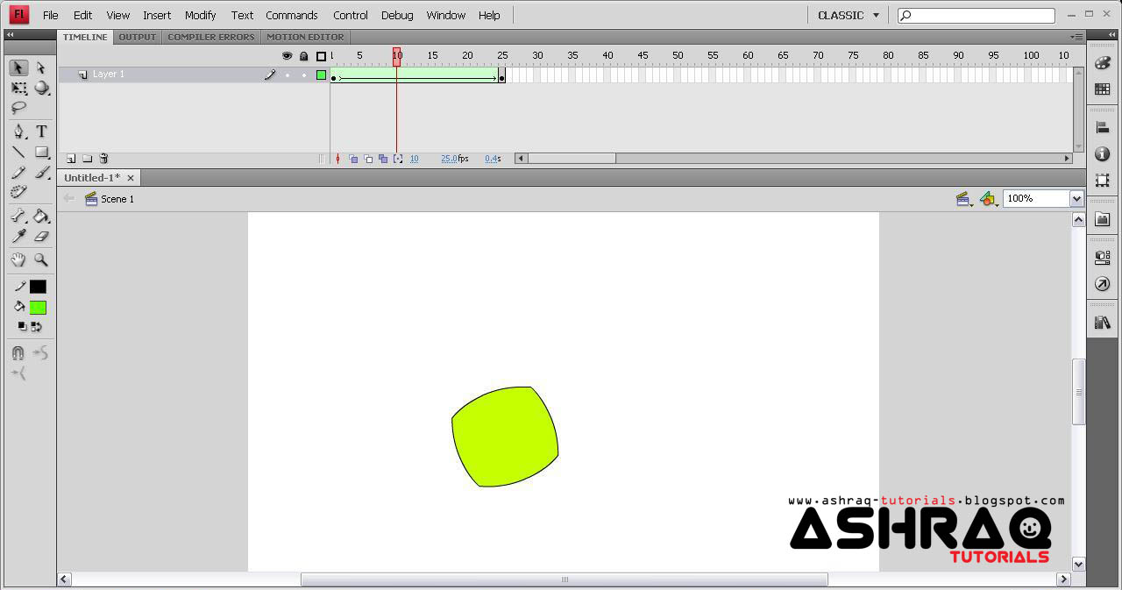Select the Selection (arrow) tool
The width and height of the screenshot is (1122, 590).
coord(18,68)
